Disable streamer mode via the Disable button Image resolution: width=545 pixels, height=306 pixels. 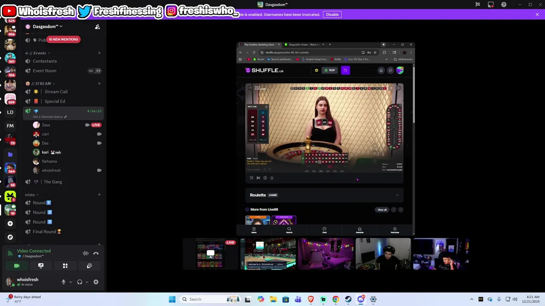point(332,14)
